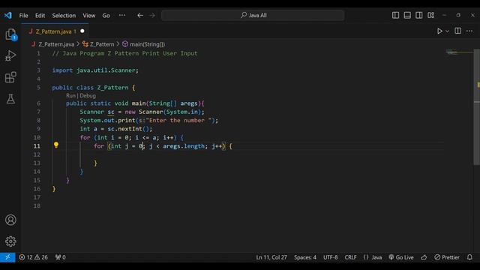Toggle the bottom panel layout icon
This screenshot has width=480, height=270.
(x=407, y=15)
